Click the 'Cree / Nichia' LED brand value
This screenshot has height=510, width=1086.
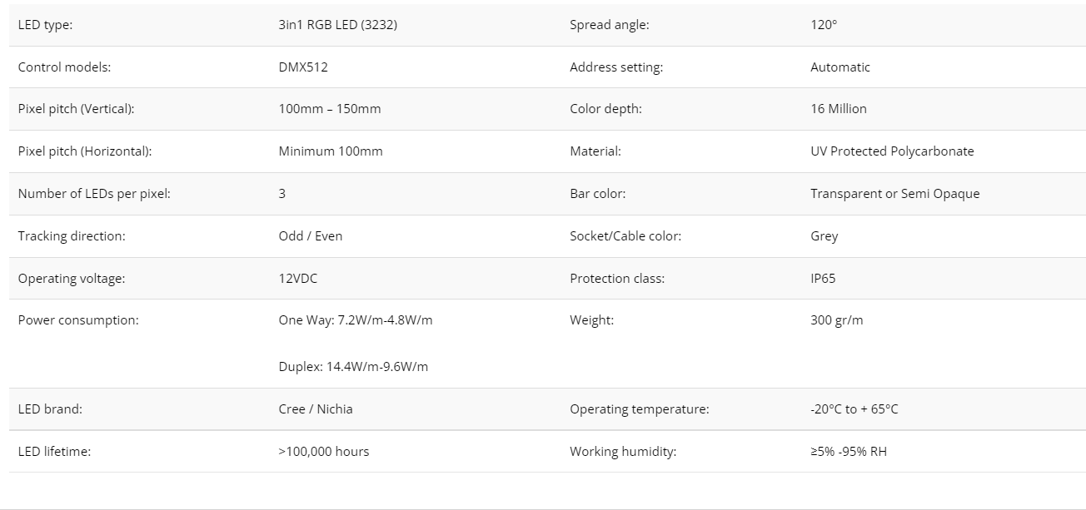[316, 409]
